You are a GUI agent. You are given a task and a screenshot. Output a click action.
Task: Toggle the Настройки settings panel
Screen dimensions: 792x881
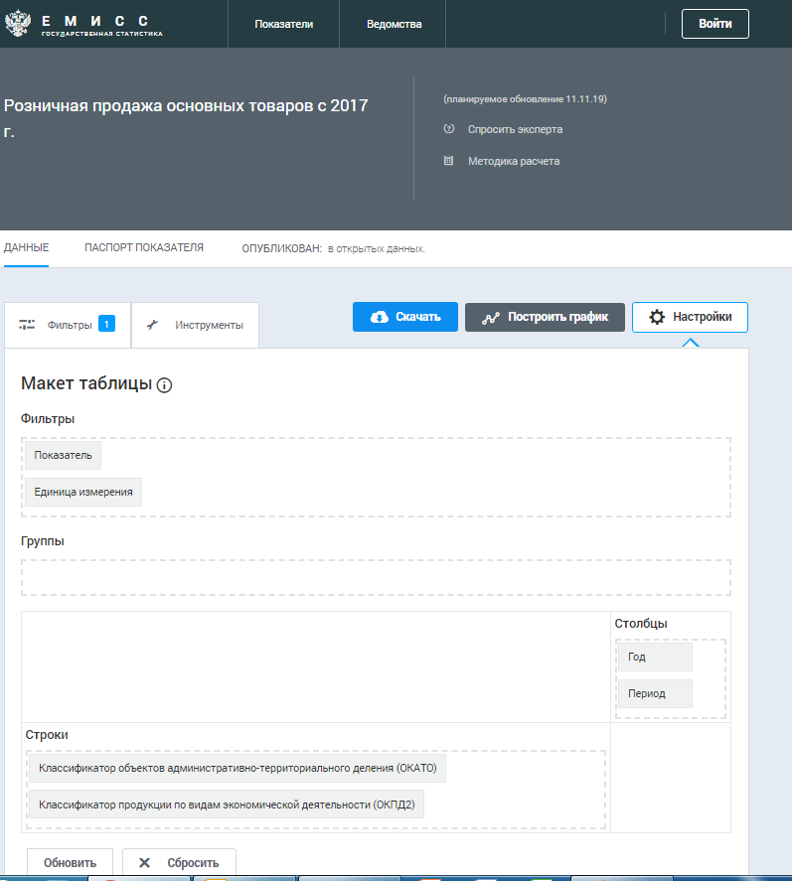click(690, 317)
